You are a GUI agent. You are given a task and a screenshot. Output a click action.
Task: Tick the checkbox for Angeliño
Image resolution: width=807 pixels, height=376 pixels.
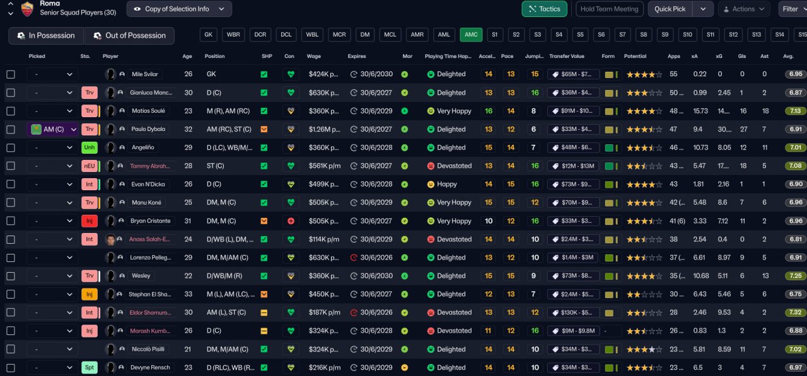click(10, 147)
